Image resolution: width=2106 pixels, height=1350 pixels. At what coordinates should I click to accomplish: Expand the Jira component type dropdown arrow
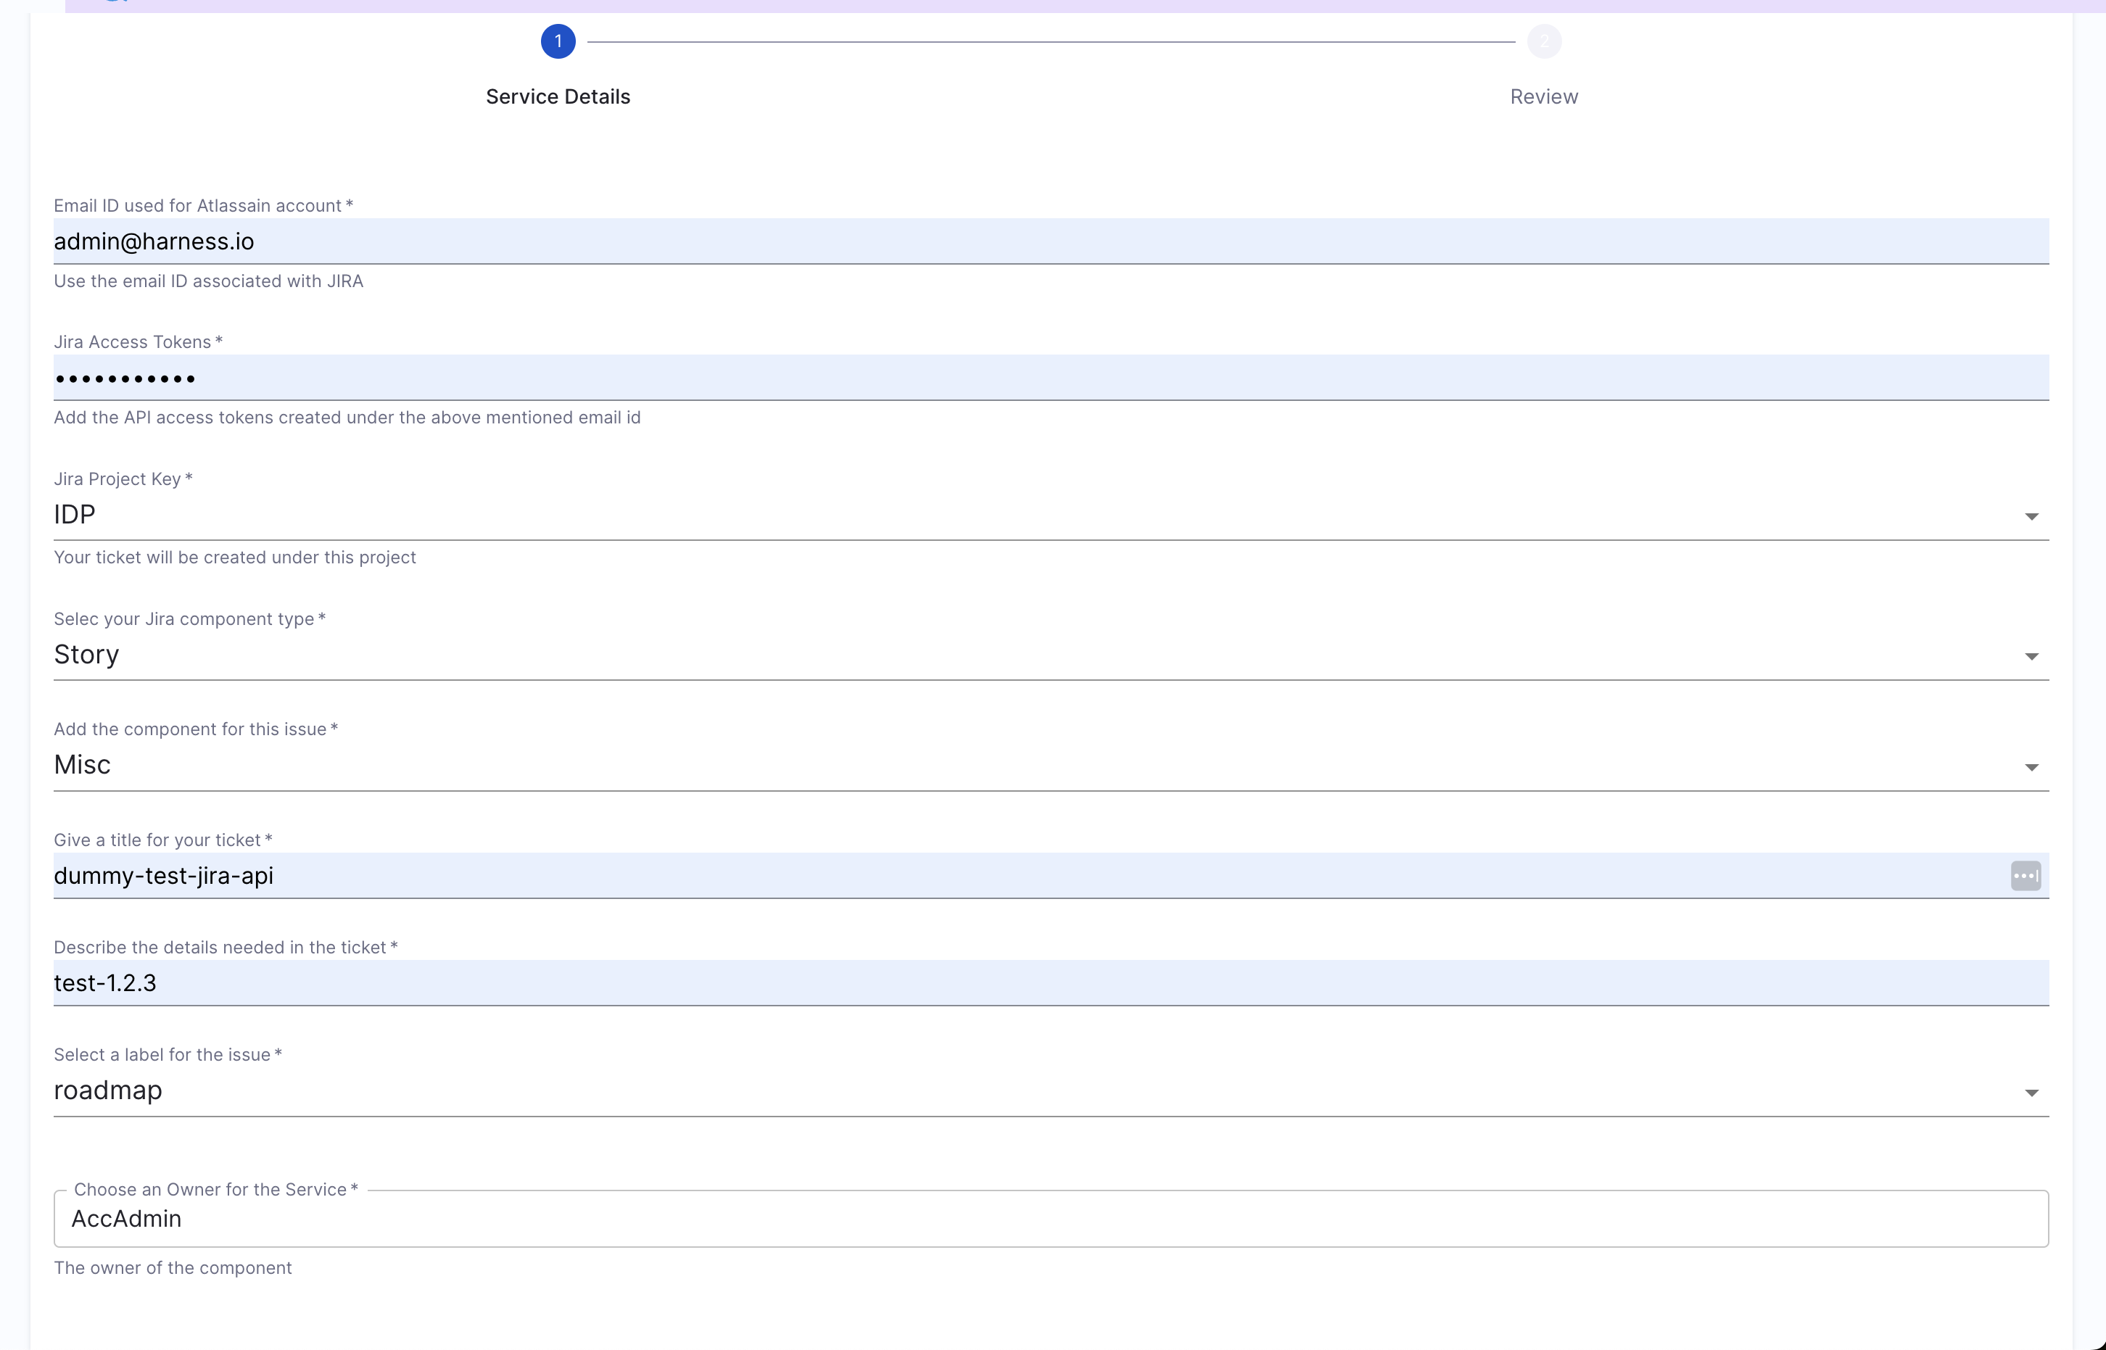pyautogui.click(x=2031, y=657)
